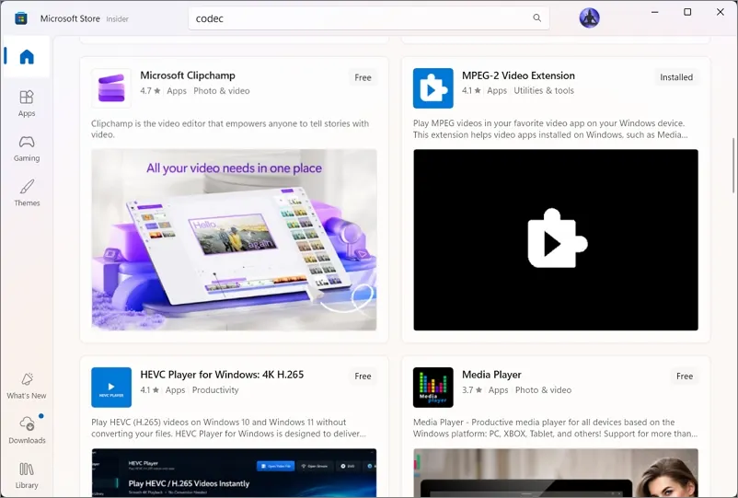
Task: Open the user profile avatar
Action: tap(589, 17)
